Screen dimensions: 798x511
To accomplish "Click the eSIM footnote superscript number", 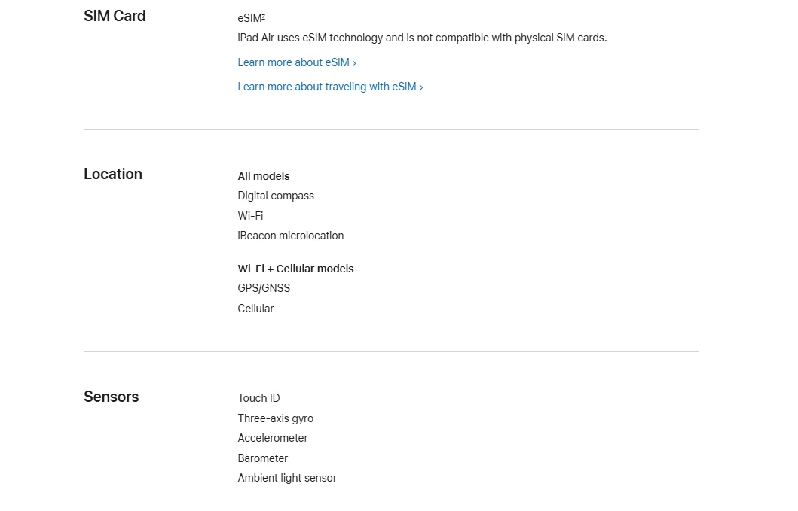I will point(263,17).
